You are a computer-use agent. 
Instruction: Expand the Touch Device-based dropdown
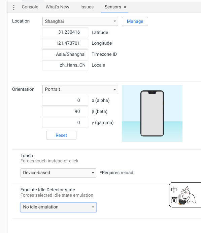pyautogui.click(x=58, y=173)
